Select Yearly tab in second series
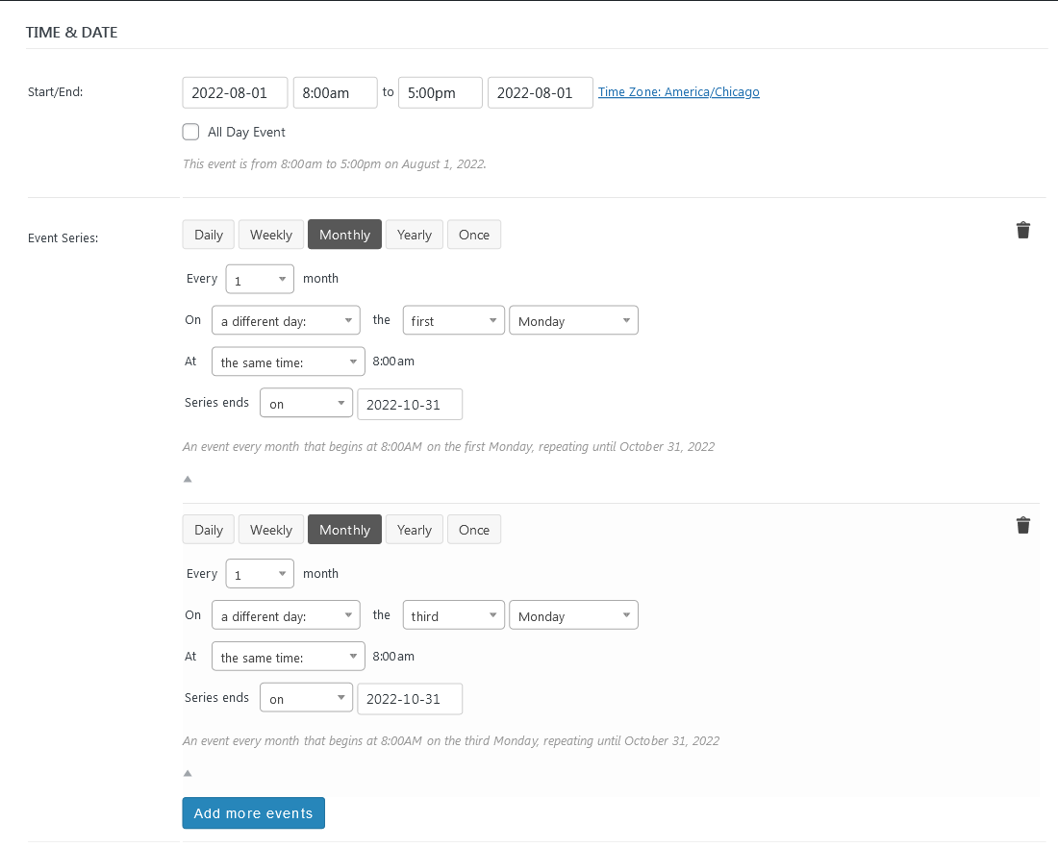The image size is (1058, 848). [414, 530]
